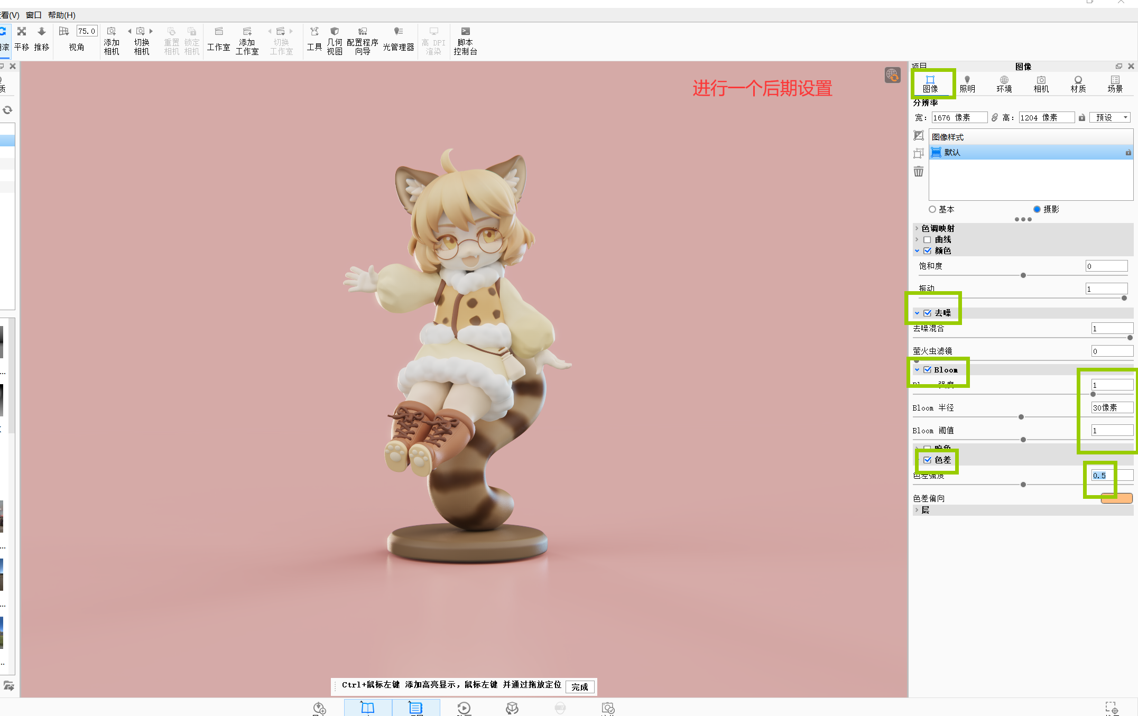Select the Basic (基本) radio button
The height and width of the screenshot is (716, 1138).
click(x=932, y=209)
